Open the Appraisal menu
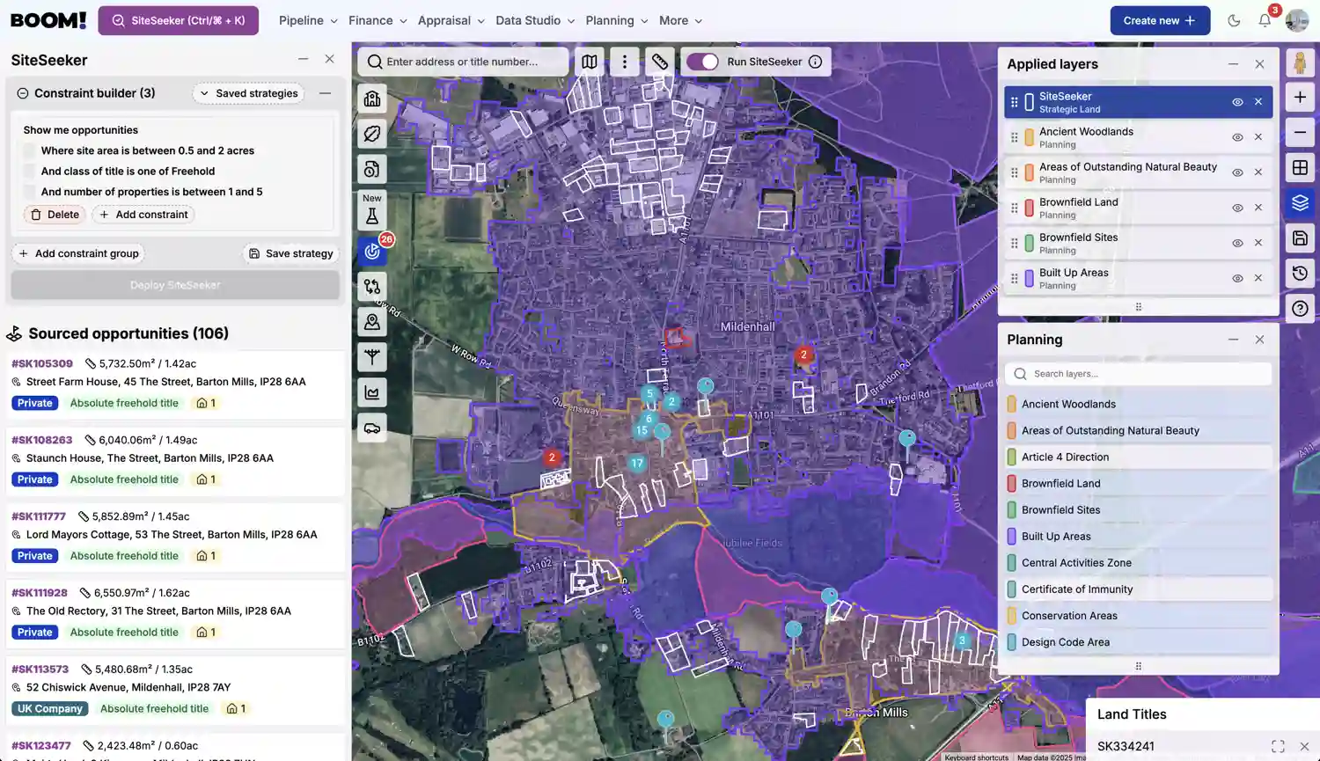This screenshot has width=1320, height=761. pos(451,20)
